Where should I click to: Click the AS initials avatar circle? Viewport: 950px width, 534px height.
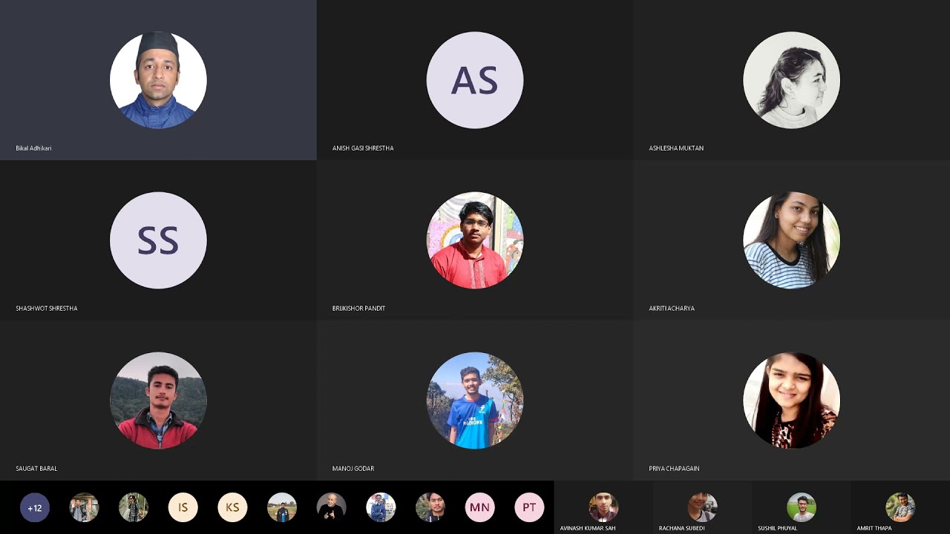pos(475,80)
